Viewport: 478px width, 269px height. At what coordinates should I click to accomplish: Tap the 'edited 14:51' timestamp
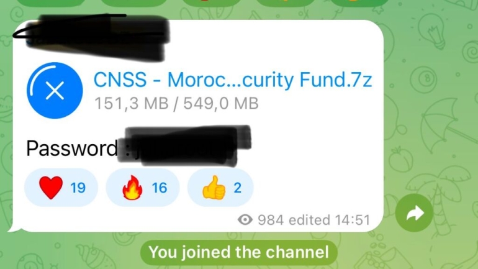330,220
